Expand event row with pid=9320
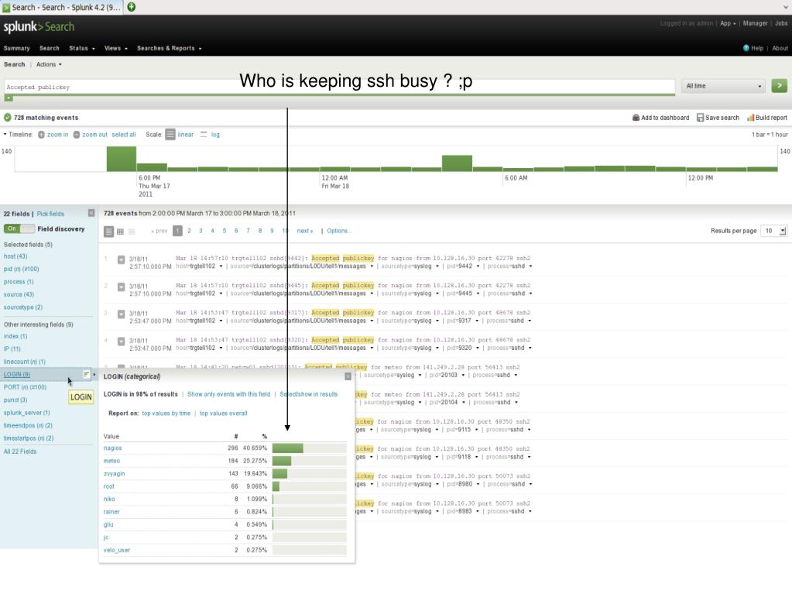Viewport: 792px width, 594px height. (x=122, y=342)
